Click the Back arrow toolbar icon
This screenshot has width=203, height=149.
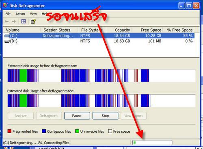tap(6, 22)
